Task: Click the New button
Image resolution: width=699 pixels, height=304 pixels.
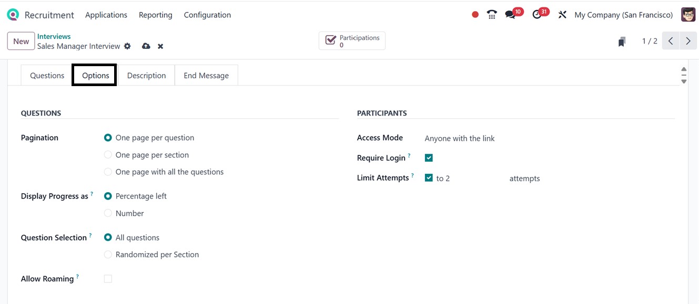Action: (x=21, y=41)
